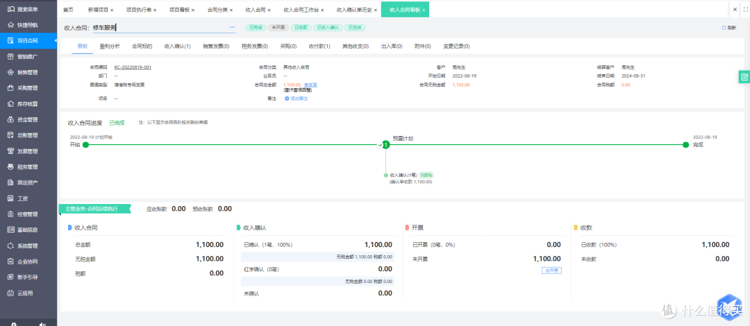750x326 pixels.
Task: Click the 开始 start node on progress line
Action: click(x=85, y=145)
